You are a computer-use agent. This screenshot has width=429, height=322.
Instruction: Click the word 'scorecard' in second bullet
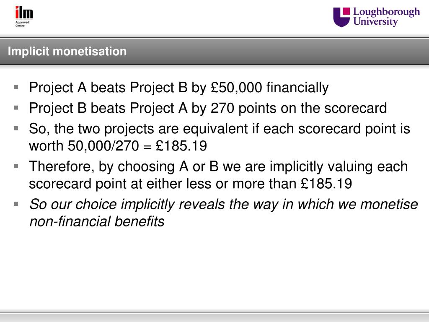[x=355, y=108]
